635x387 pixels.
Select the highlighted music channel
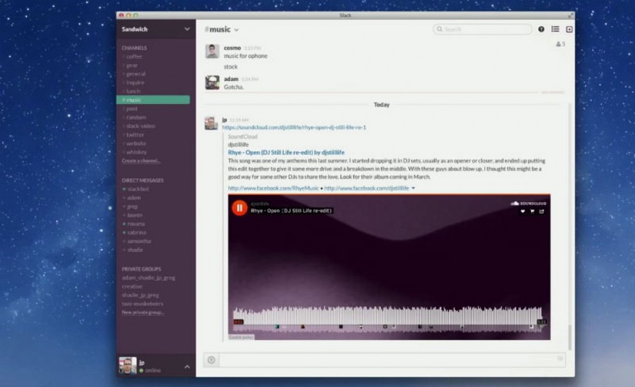click(153, 99)
